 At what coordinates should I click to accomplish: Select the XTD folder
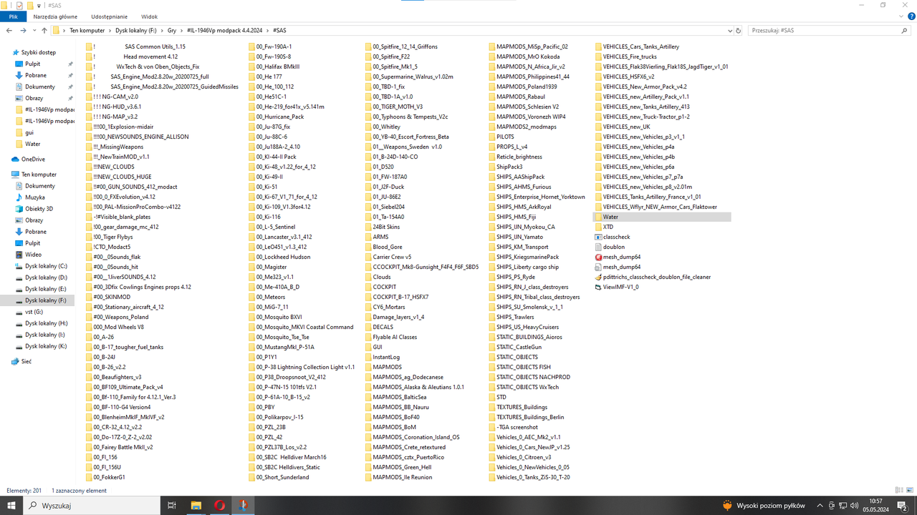(604, 227)
